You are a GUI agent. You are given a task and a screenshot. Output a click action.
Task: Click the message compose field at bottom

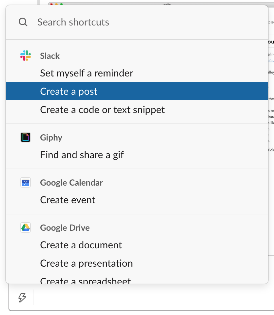click(147, 297)
